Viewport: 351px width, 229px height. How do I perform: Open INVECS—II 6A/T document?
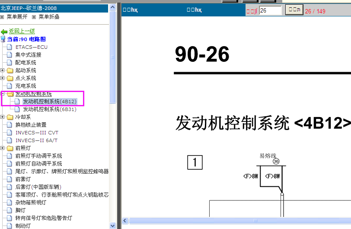[36, 140]
